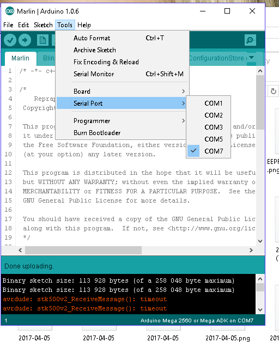Screen dimensions: 279x342
Task: Minimize the Arduino window
Action: tap(203, 11)
